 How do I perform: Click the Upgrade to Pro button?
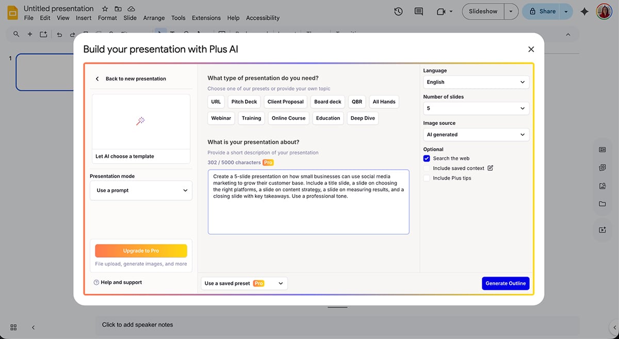click(141, 251)
